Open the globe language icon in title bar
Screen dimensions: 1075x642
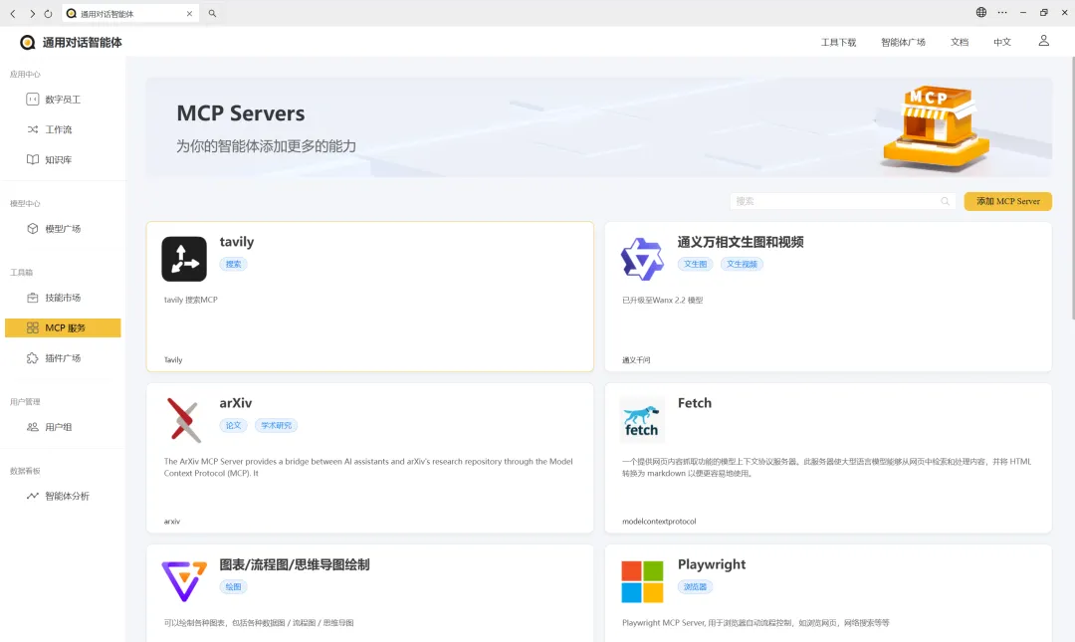pos(981,12)
